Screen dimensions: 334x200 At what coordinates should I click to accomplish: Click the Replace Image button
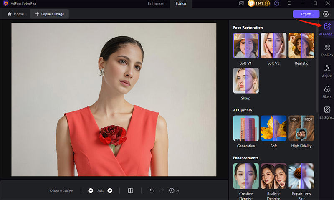click(49, 14)
